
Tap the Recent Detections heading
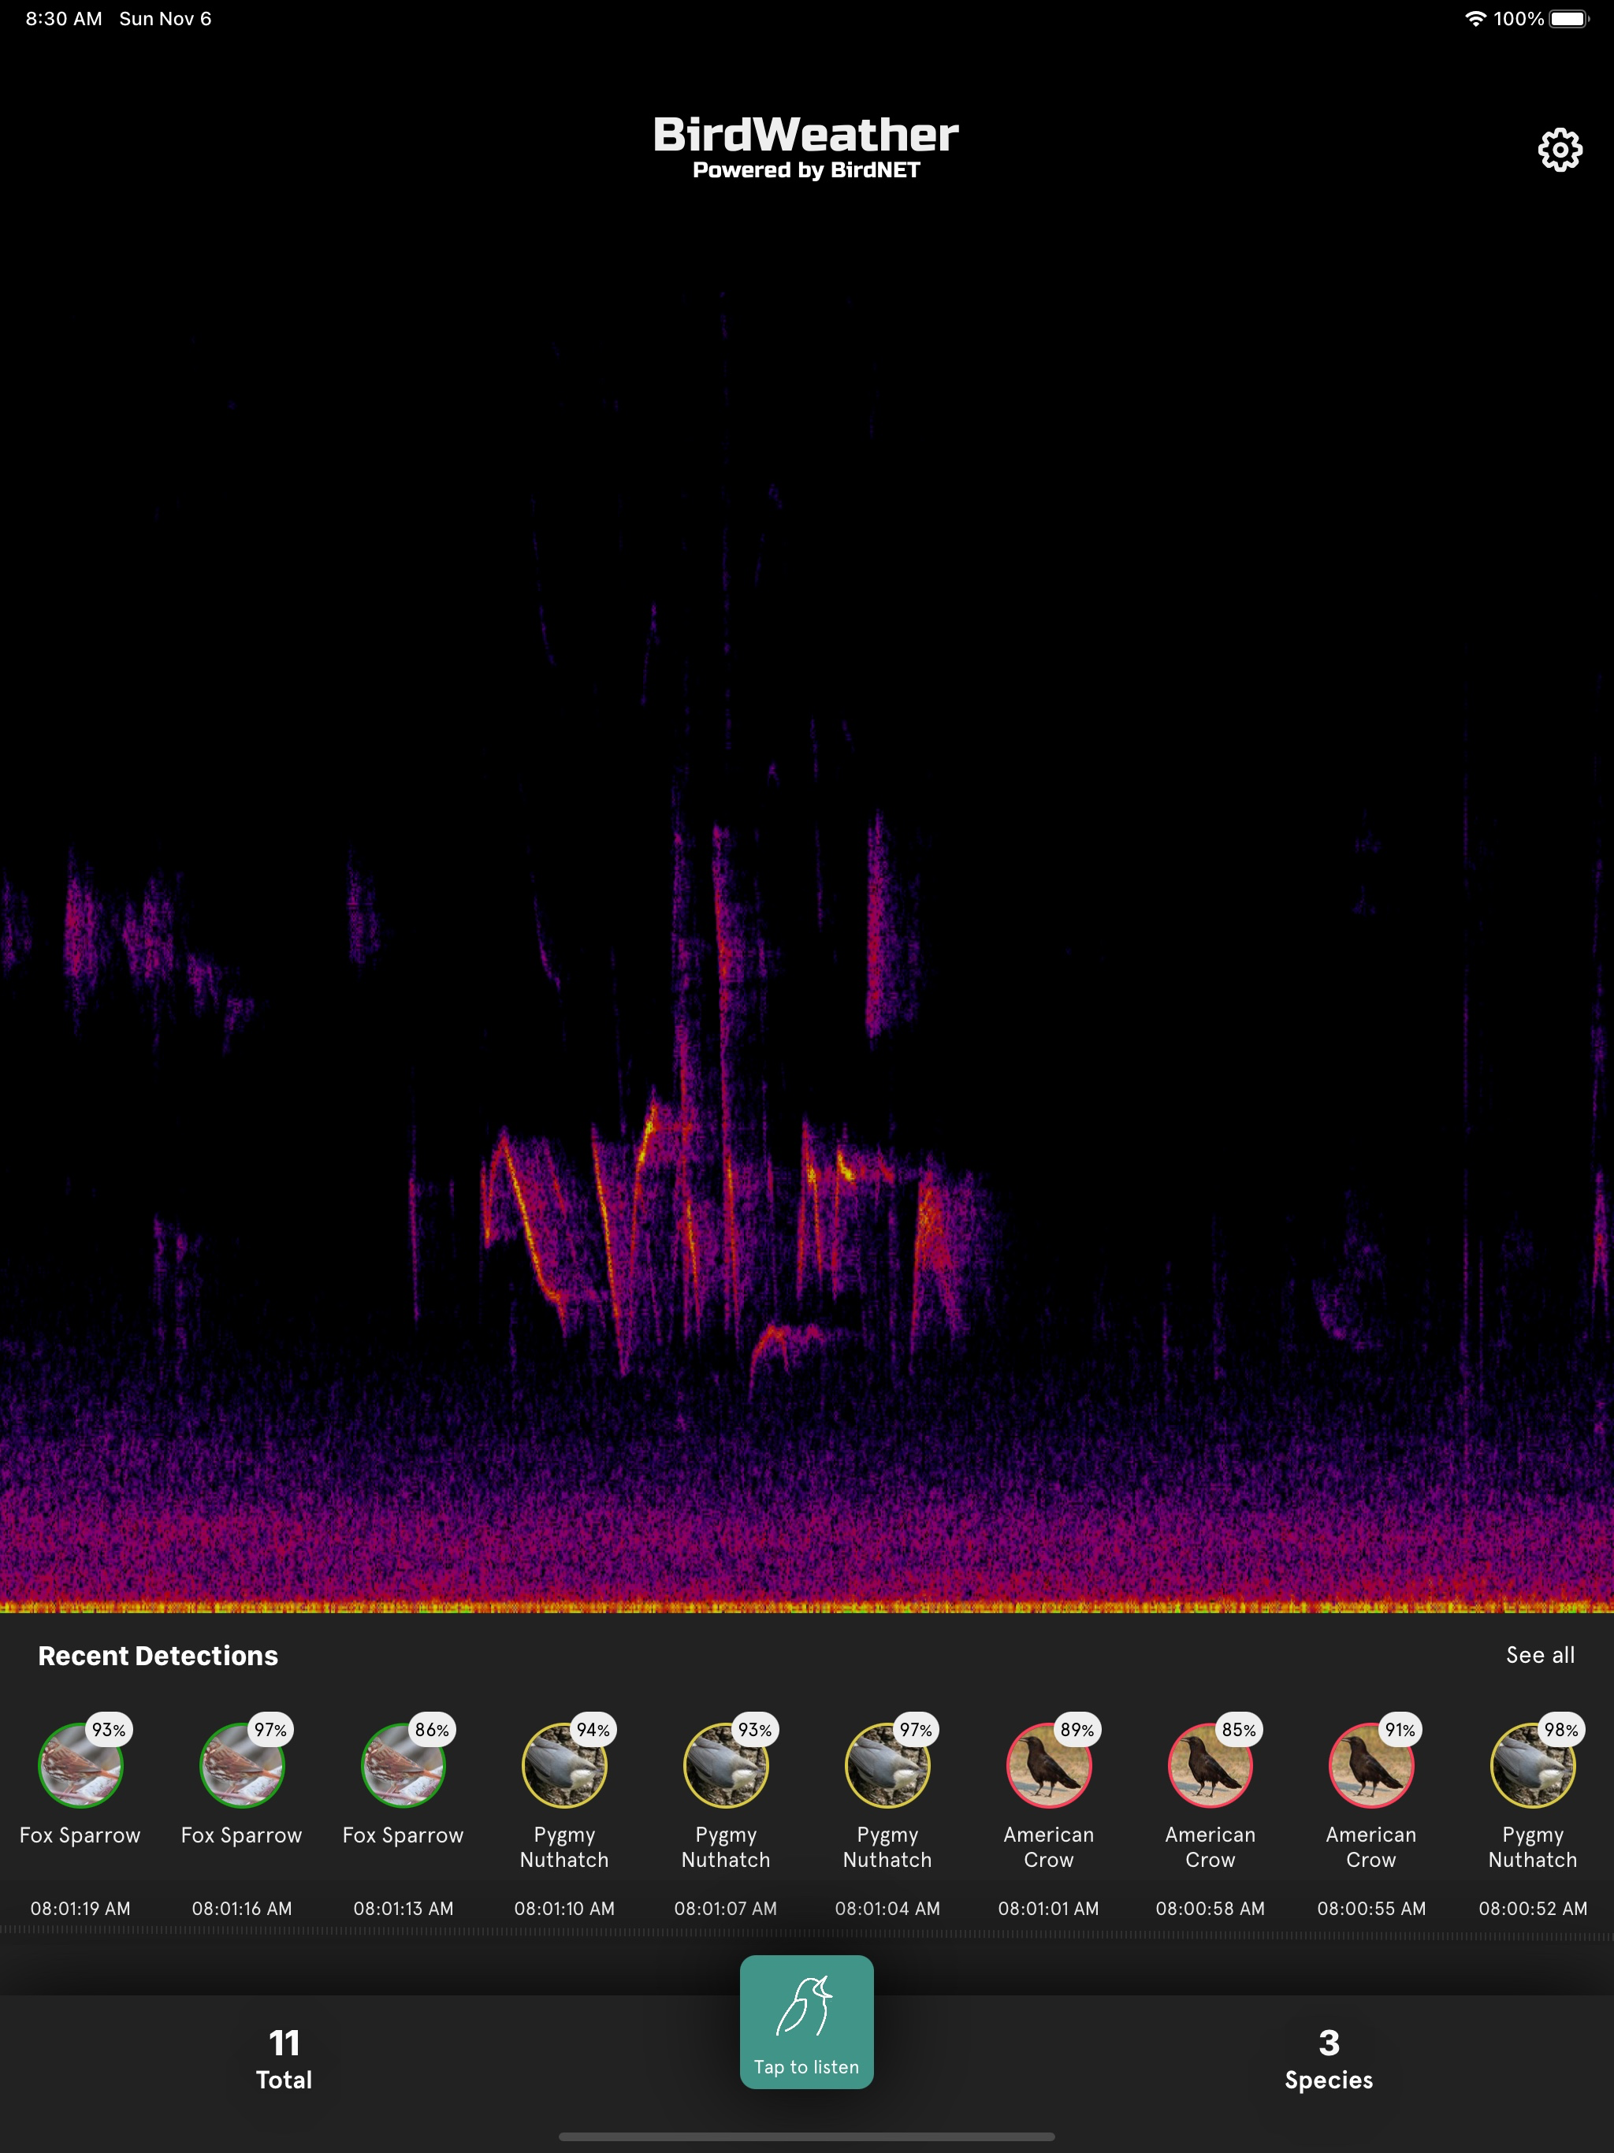click(x=158, y=1656)
